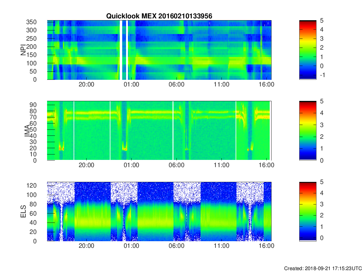The width and height of the screenshot is (362, 271).
Task: Click the 5 value on IMA color bar
Action: tap(322, 101)
